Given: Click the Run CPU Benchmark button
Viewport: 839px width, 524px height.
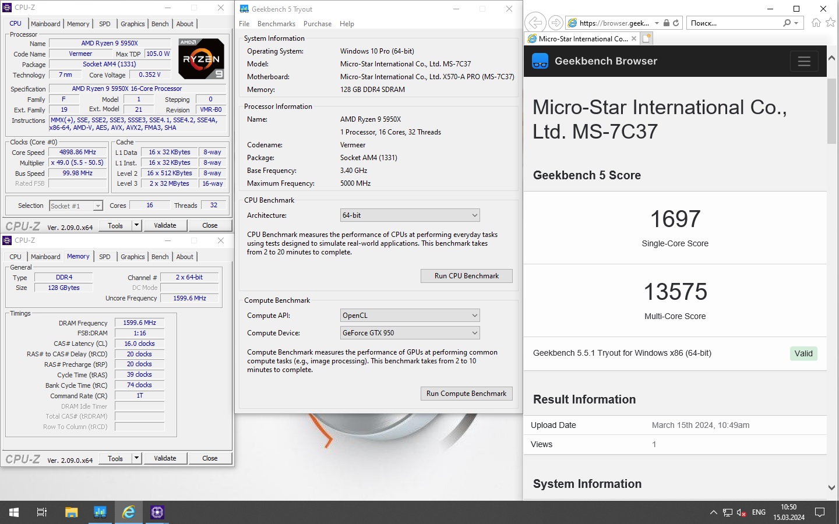Looking at the screenshot, I should point(467,276).
